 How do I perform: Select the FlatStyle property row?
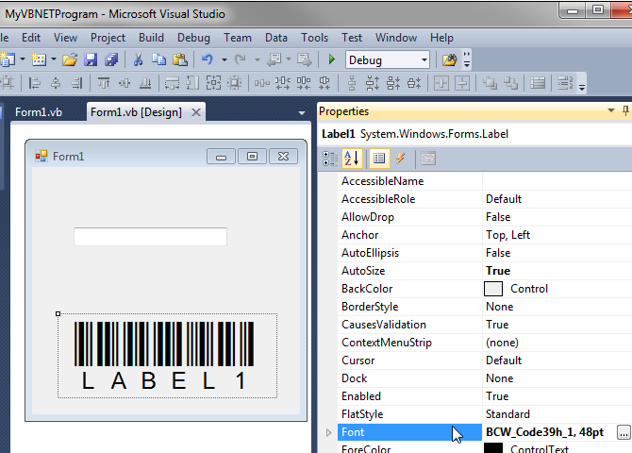[485, 414]
